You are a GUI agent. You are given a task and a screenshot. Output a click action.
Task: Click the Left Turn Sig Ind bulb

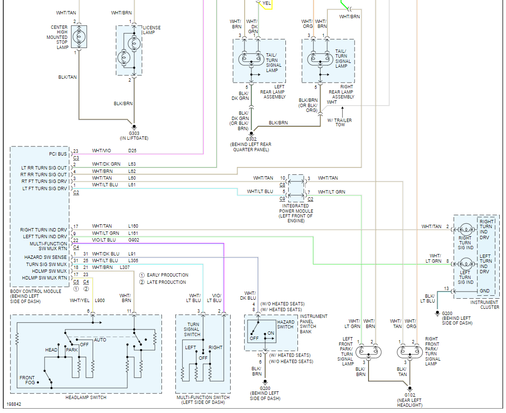coord(466,264)
